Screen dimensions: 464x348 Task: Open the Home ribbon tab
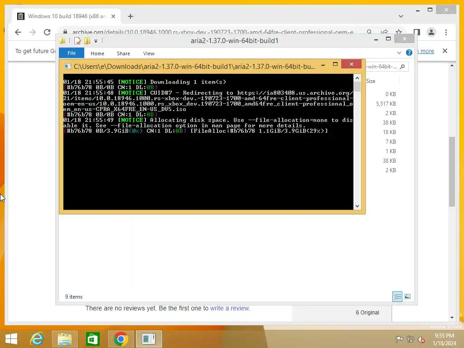point(97,53)
